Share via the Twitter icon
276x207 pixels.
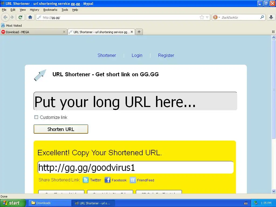coord(86,180)
